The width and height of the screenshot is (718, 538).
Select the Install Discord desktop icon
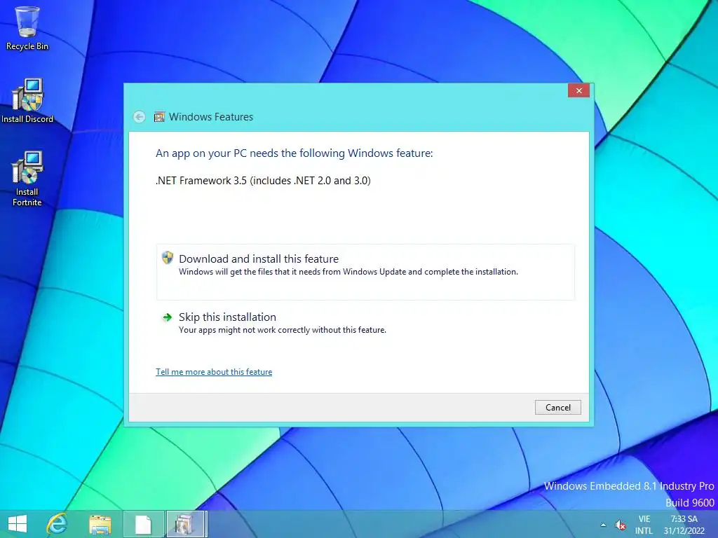pyautogui.click(x=27, y=101)
